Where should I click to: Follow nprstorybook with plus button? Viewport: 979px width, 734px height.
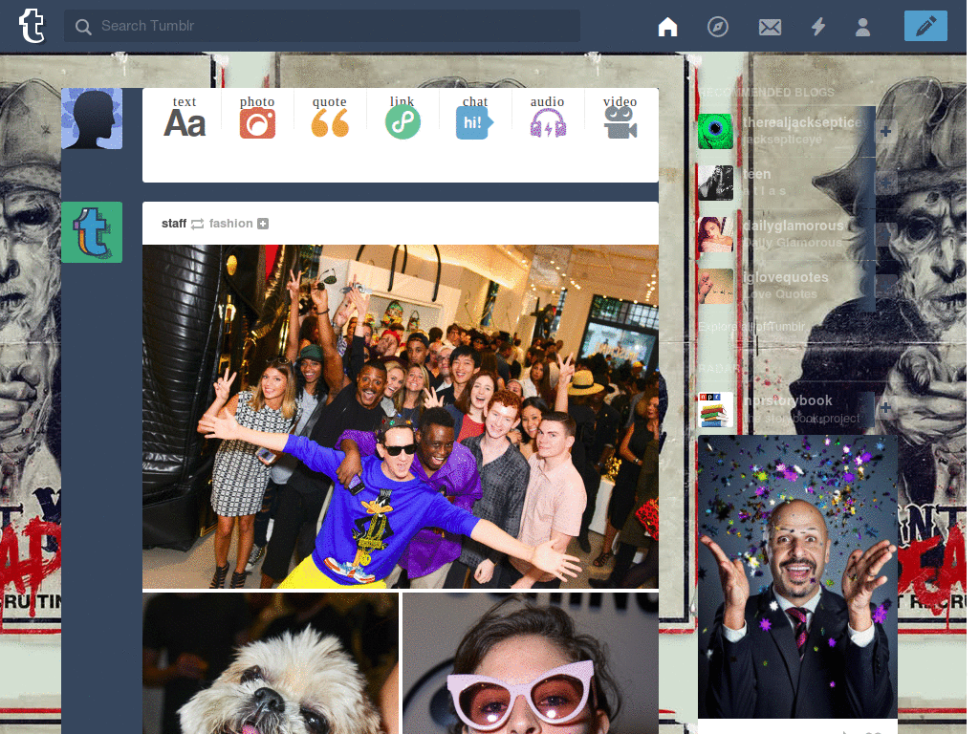click(x=885, y=407)
